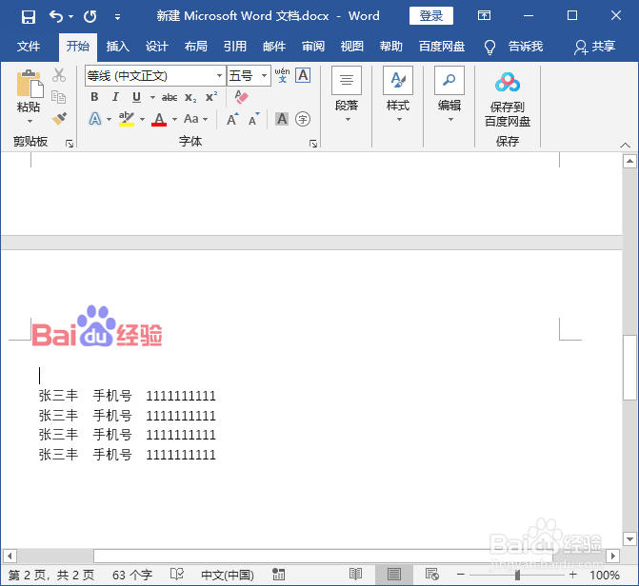
Task: Open the 审阅 tab
Action: pyautogui.click(x=313, y=47)
